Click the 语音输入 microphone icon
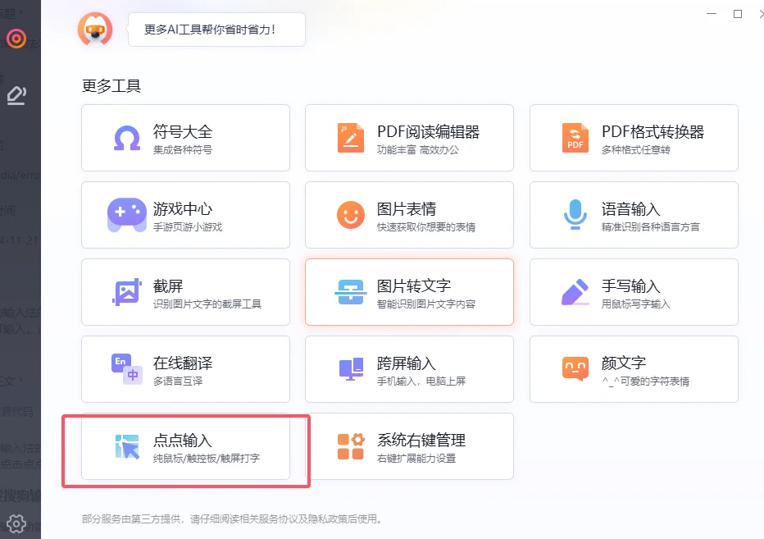764x539 pixels. pos(574,214)
